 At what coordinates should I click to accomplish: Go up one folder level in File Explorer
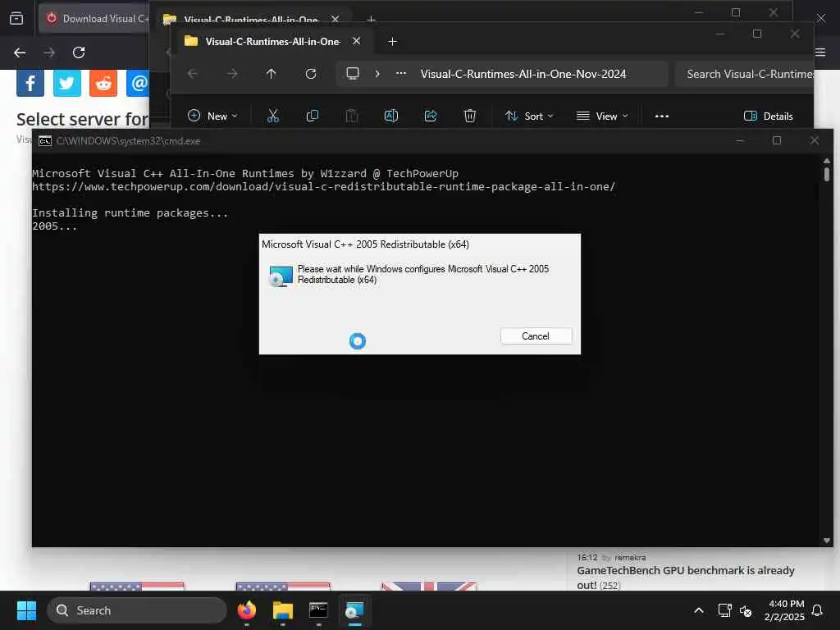tap(271, 74)
